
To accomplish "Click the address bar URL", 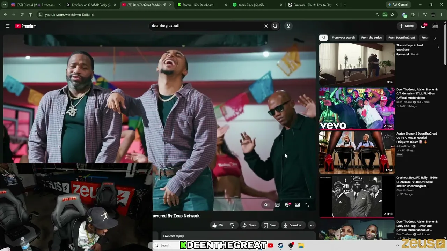I will pos(69,15).
